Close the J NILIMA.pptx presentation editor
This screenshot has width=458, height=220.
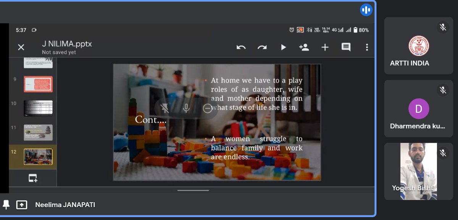coord(21,47)
